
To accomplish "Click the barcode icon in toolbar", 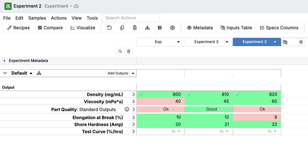I will tap(160, 28).
